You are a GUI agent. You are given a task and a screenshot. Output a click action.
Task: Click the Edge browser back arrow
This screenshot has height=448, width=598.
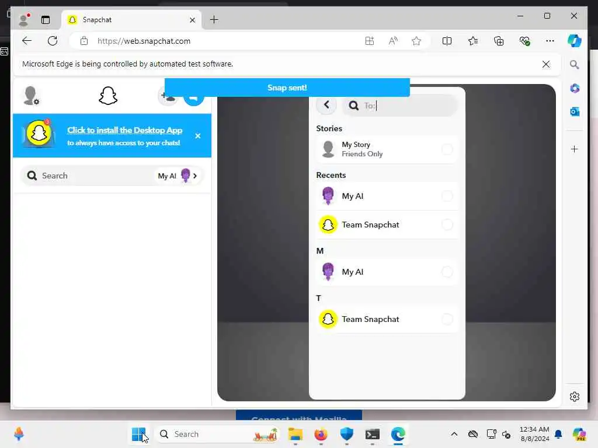(x=27, y=41)
